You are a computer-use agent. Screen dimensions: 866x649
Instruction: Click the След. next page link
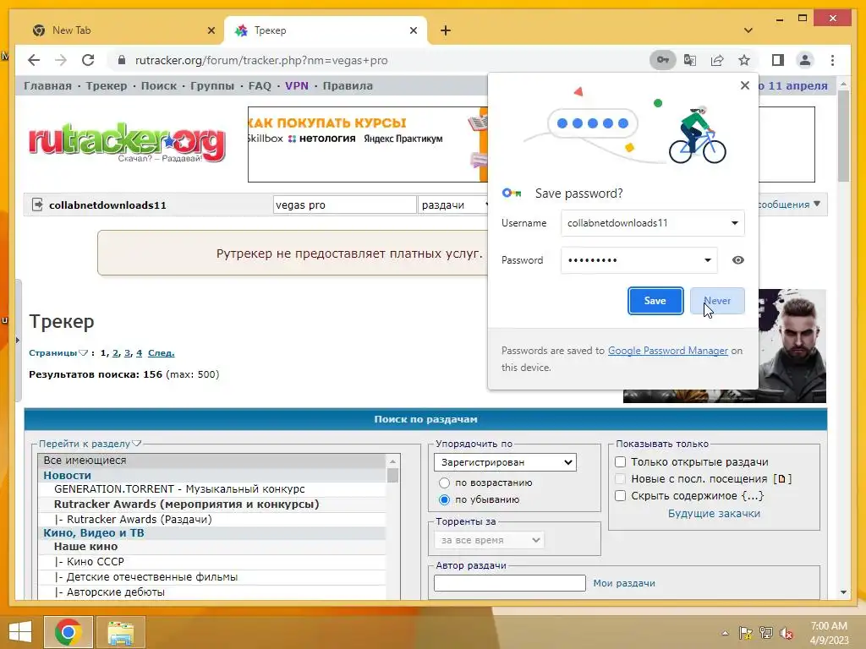coord(162,353)
